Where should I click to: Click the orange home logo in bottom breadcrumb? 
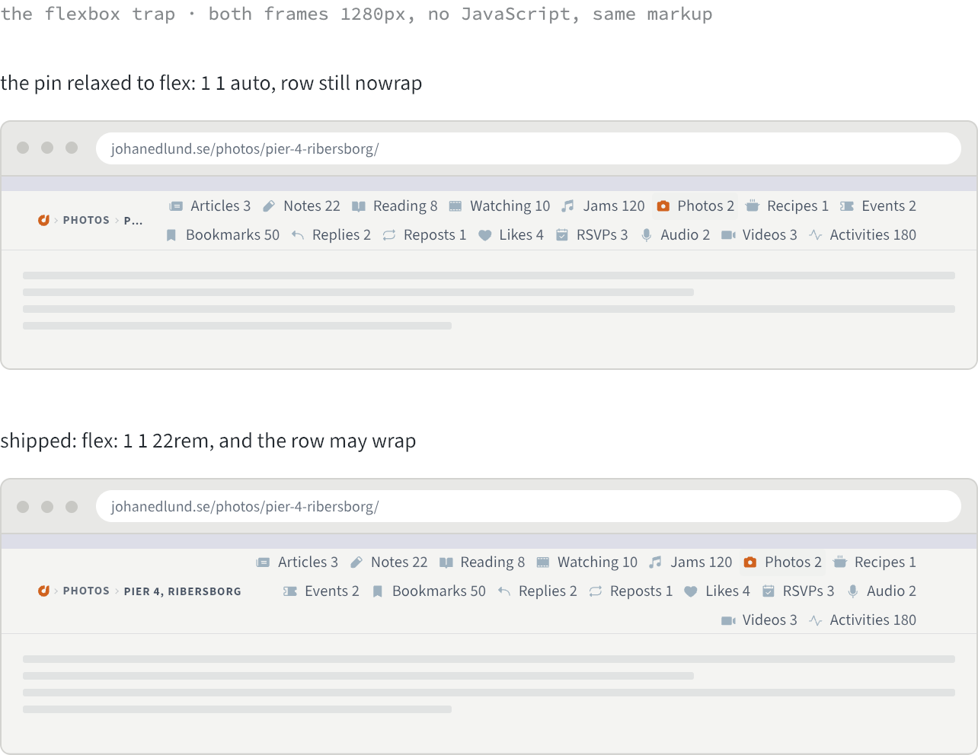coord(43,591)
